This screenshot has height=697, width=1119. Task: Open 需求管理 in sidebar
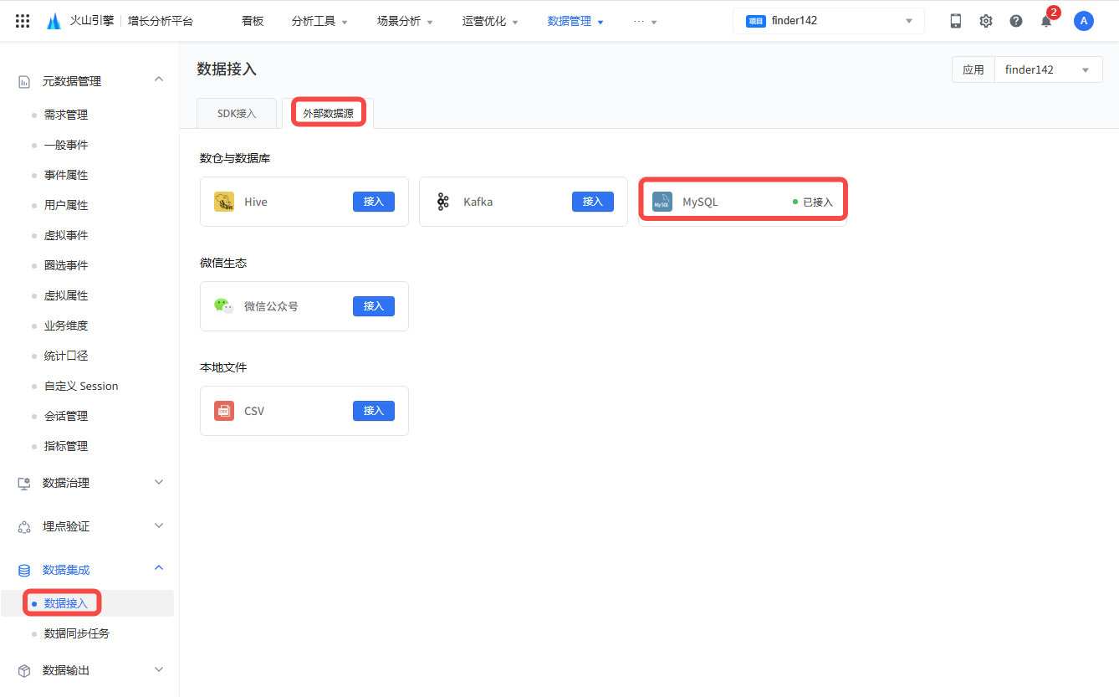[x=66, y=115]
